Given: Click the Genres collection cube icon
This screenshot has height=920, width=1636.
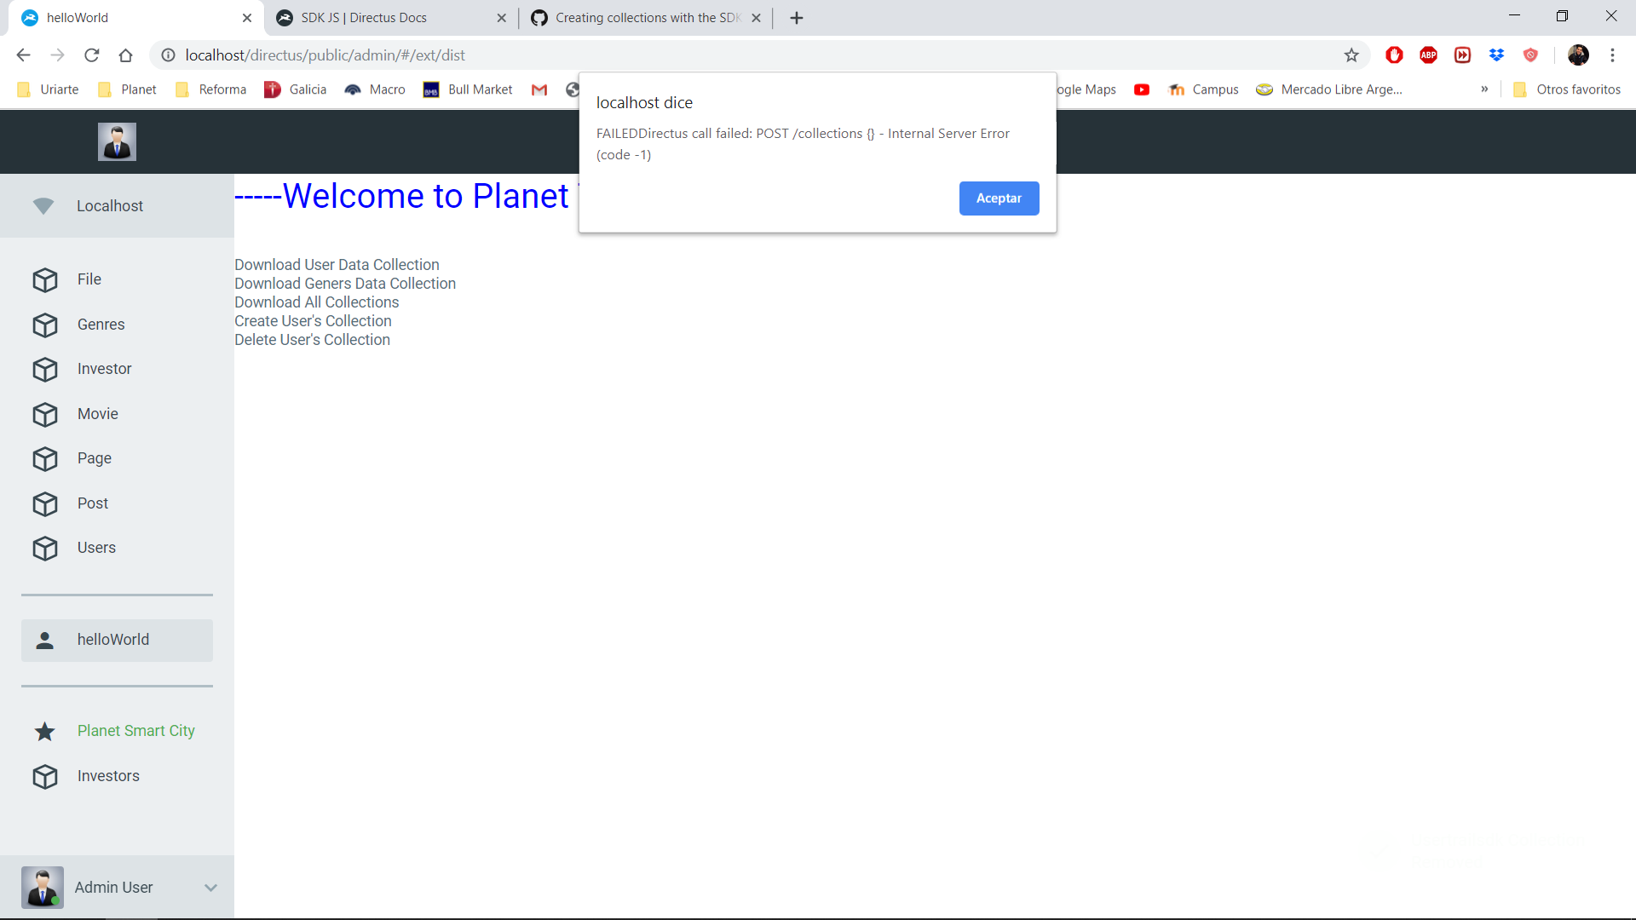Looking at the screenshot, I should pyautogui.click(x=45, y=325).
